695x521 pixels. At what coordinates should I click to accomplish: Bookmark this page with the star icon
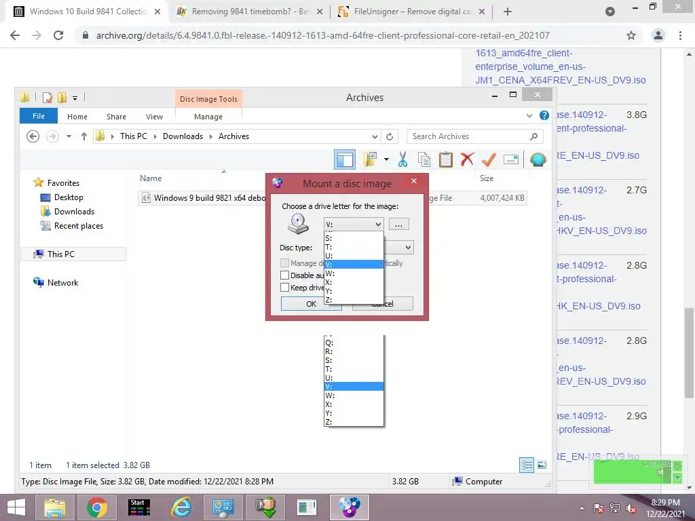(631, 35)
